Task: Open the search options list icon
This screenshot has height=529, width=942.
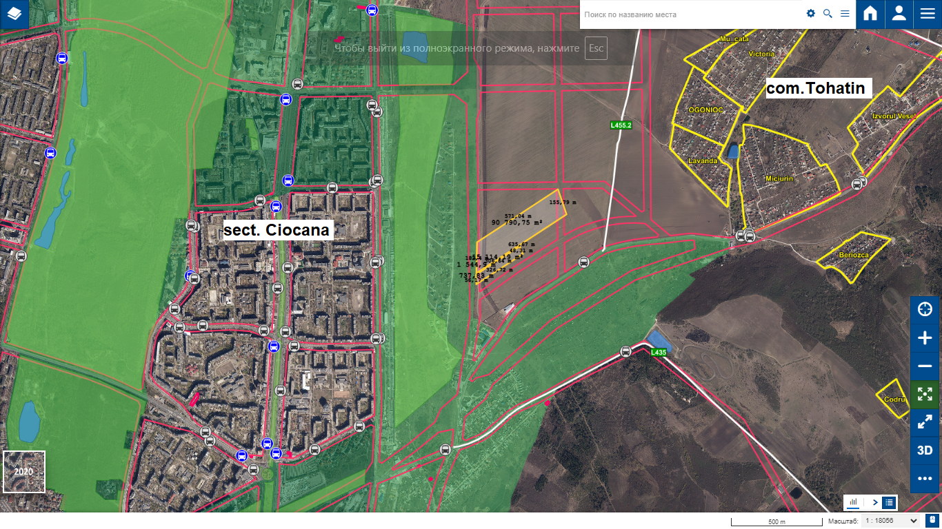Action: click(x=845, y=14)
